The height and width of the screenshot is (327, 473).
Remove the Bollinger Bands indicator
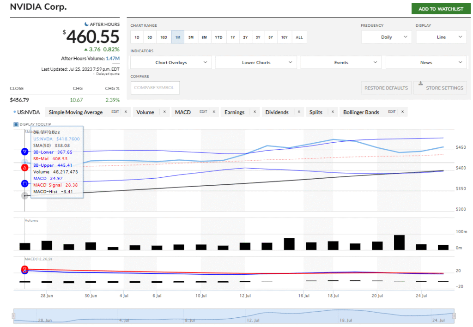[x=402, y=112]
